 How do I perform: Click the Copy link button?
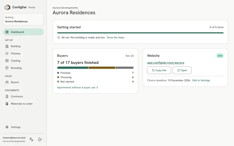coord(159,70)
